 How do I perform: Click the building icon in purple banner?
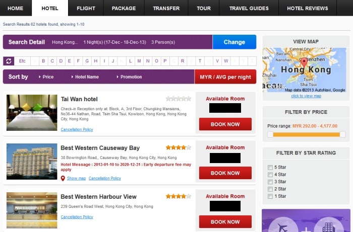[329, 227]
